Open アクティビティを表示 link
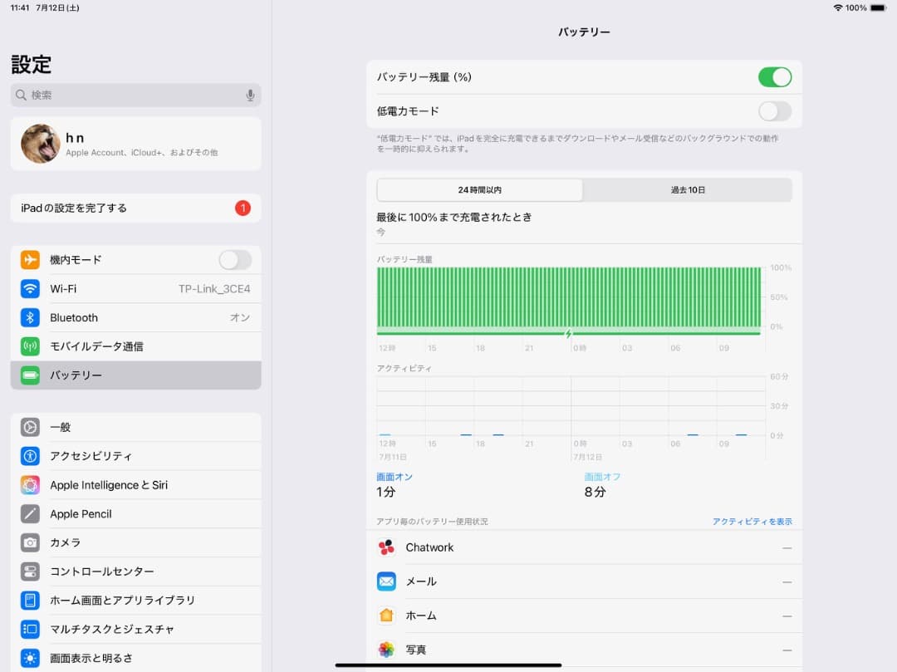897x672 pixels. point(752,520)
